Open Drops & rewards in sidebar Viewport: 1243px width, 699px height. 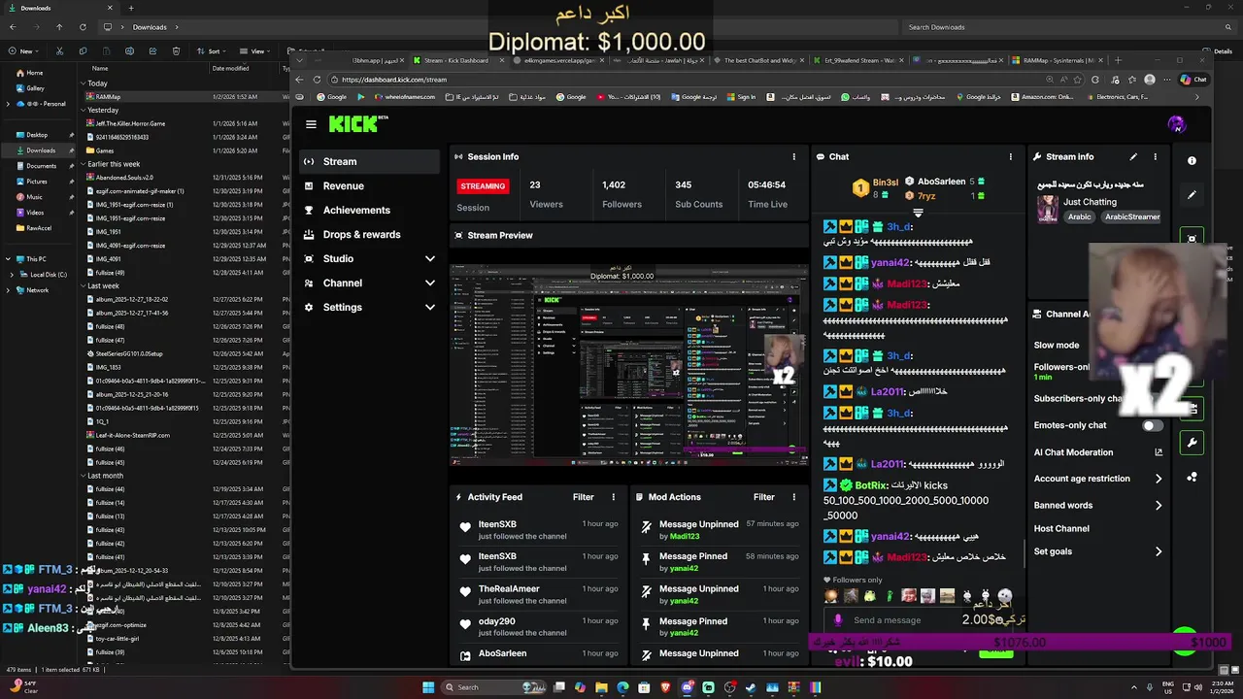click(x=369, y=235)
